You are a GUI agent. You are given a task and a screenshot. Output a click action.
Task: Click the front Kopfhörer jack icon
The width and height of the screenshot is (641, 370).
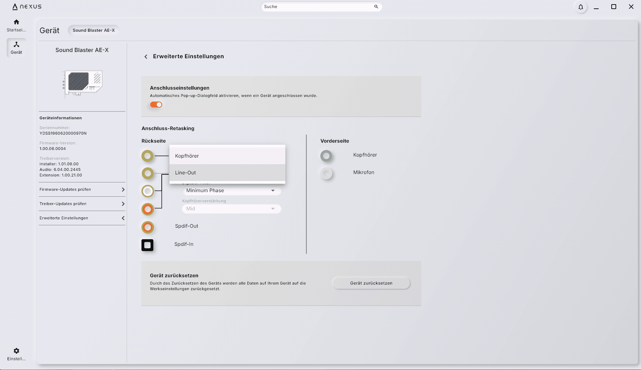(x=326, y=156)
